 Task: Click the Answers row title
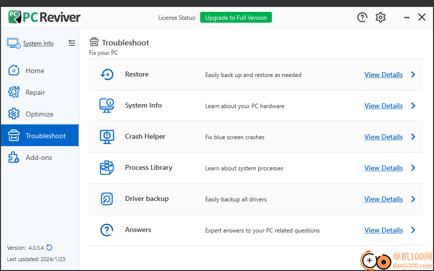pos(138,230)
